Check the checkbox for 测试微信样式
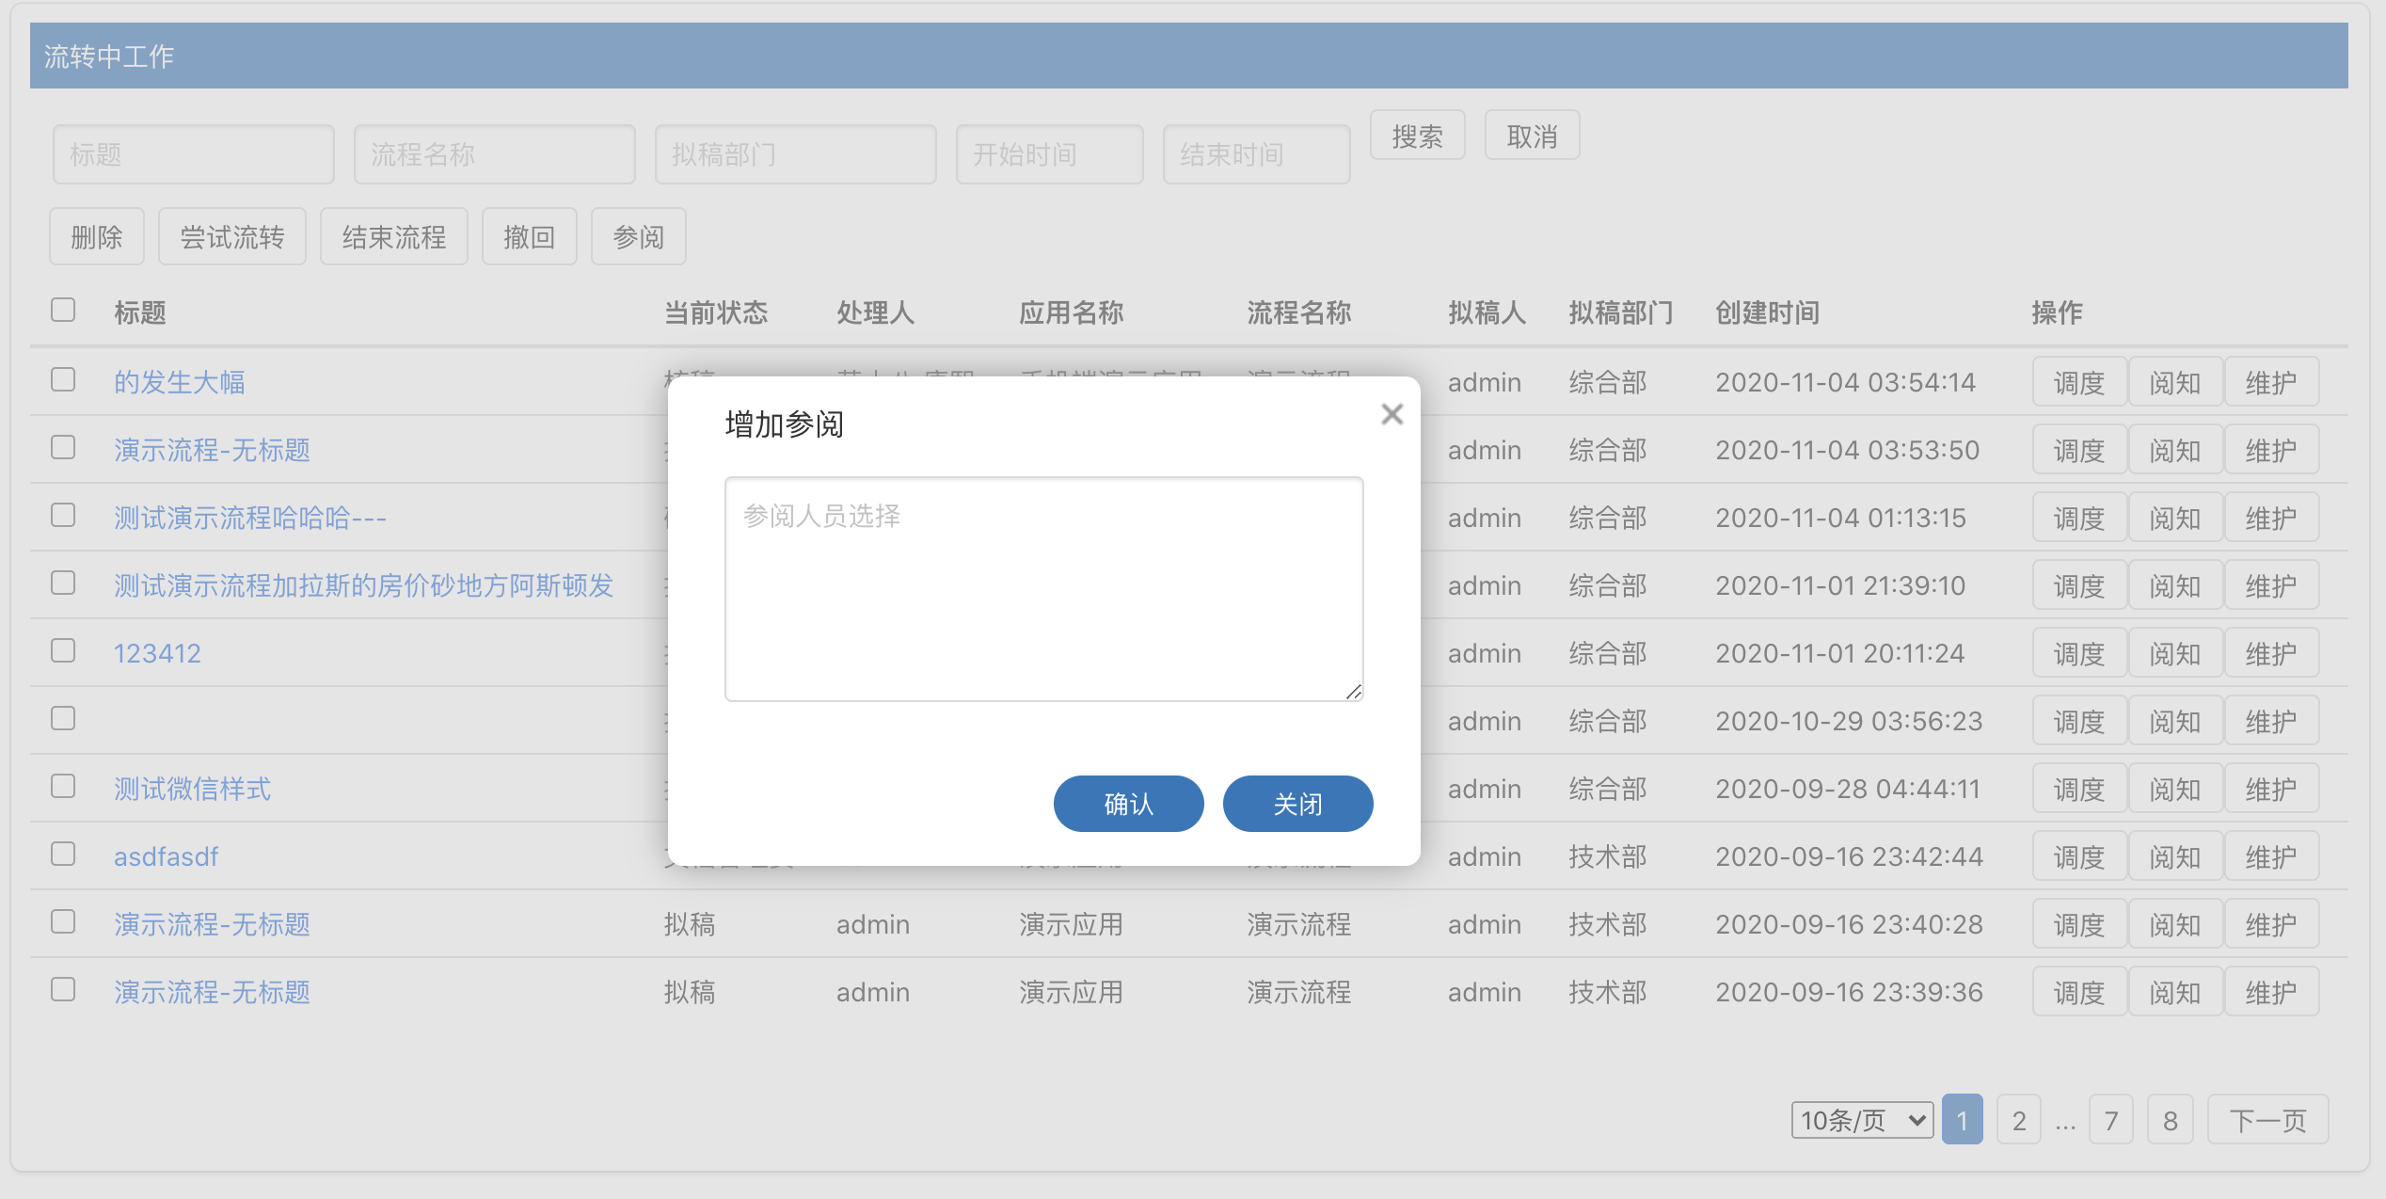This screenshot has height=1199, width=2386. click(x=63, y=786)
